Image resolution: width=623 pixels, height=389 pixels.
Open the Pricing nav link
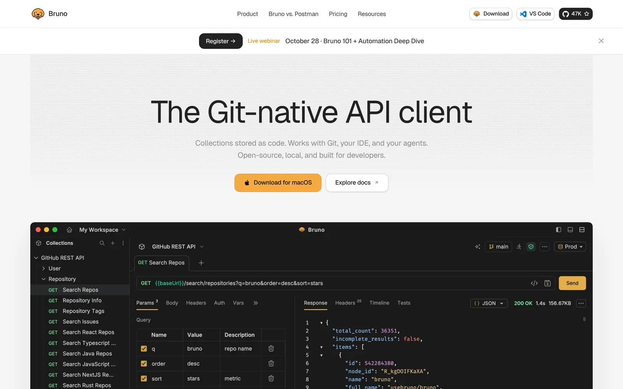[x=338, y=14]
